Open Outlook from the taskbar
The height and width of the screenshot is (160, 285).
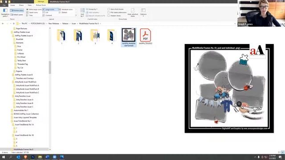pyautogui.click(x=18, y=157)
